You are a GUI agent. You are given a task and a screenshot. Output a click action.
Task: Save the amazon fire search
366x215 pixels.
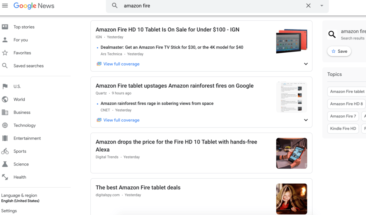[339, 51]
